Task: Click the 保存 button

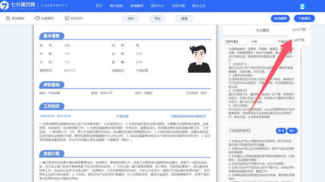Action: [130, 18]
